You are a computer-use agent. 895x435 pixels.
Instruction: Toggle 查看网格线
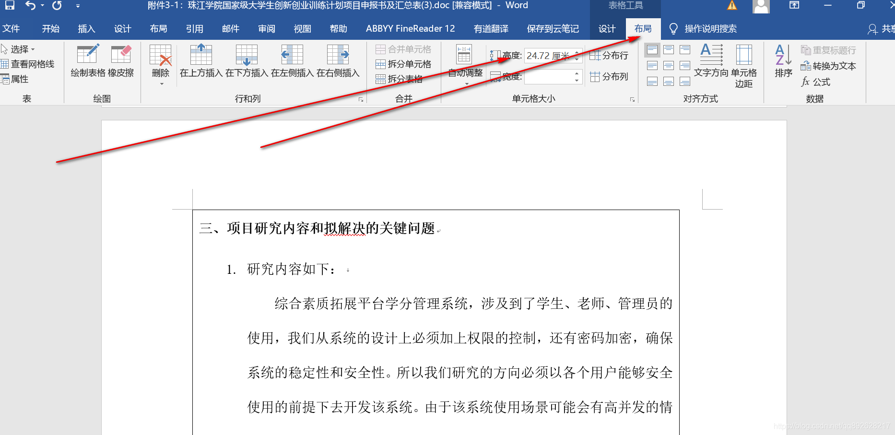[27, 64]
